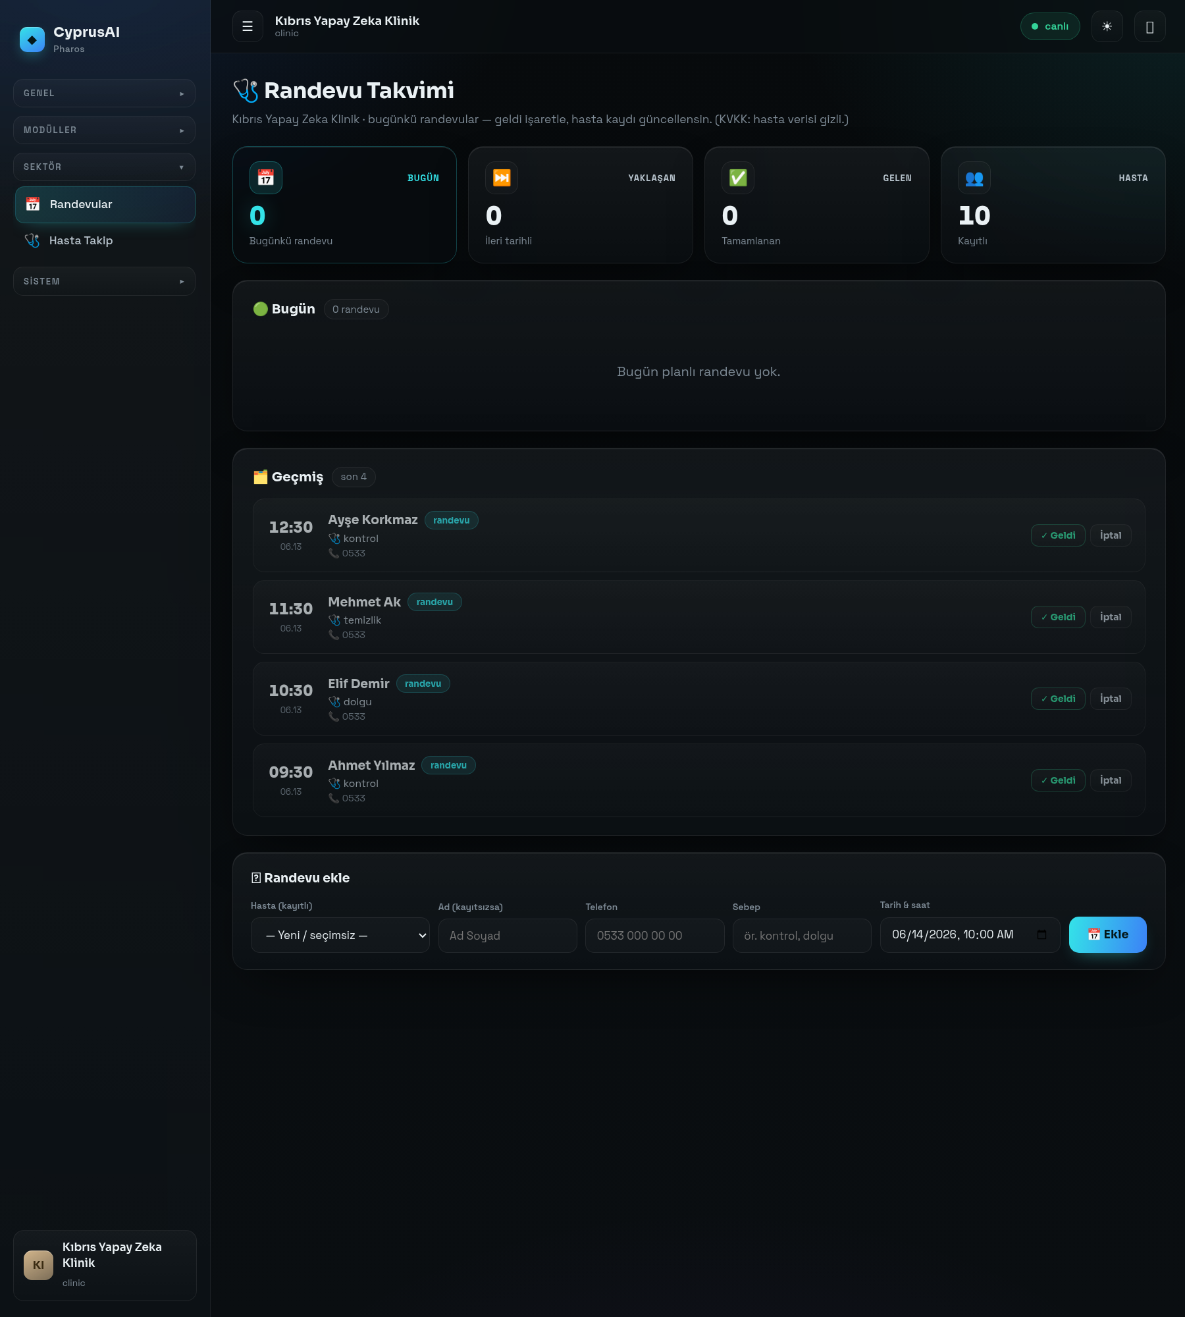Viewport: 1185px width, 1317px height.
Task: Click stethoscope icon in Ahmet Yılmaz row
Action: click(334, 784)
